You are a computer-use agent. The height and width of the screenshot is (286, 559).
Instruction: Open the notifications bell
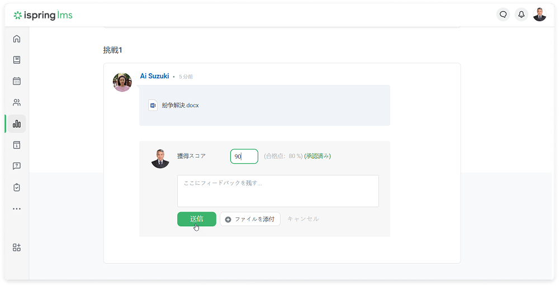tap(521, 15)
